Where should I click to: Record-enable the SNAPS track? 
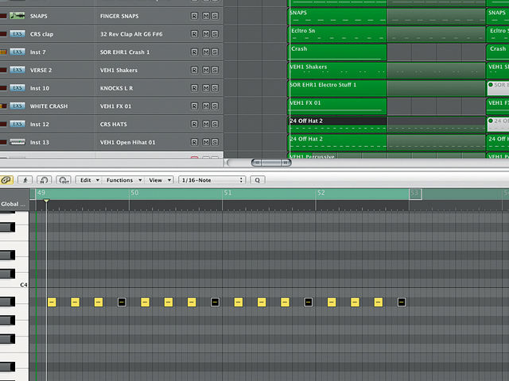(194, 16)
